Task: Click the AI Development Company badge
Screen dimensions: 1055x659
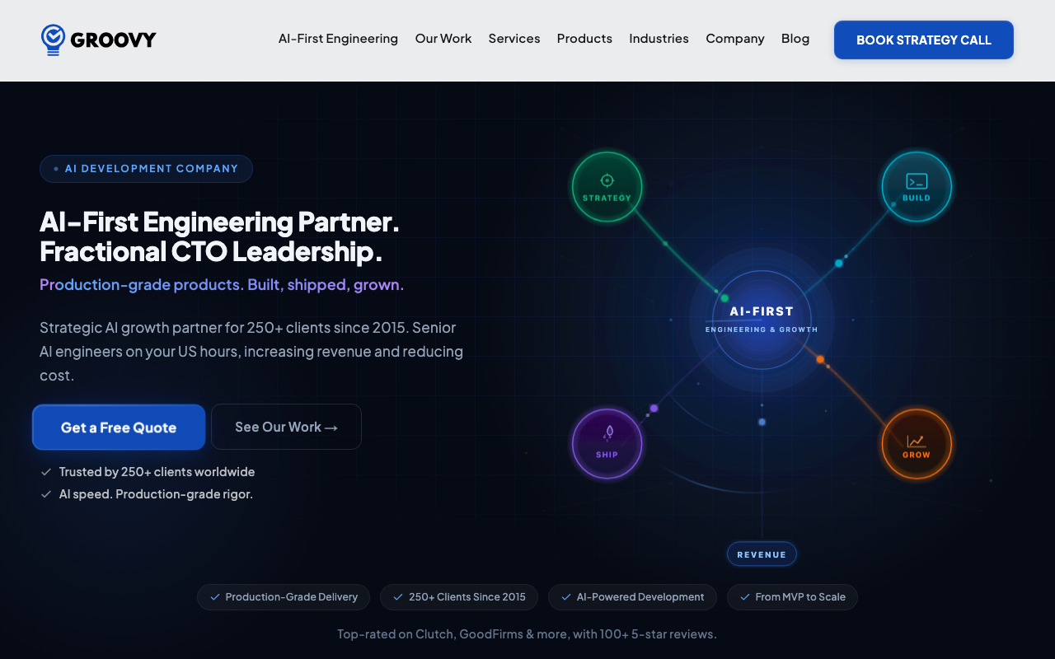Action: [146, 169]
